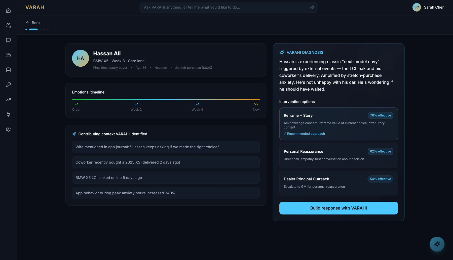Click Build response with VARAHI button

point(338,208)
